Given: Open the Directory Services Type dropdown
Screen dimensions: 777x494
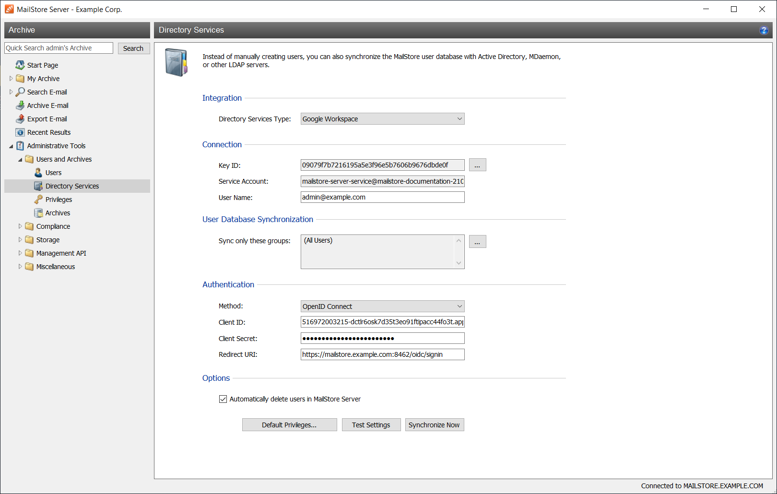Looking at the screenshot, I should click(382, 119).
